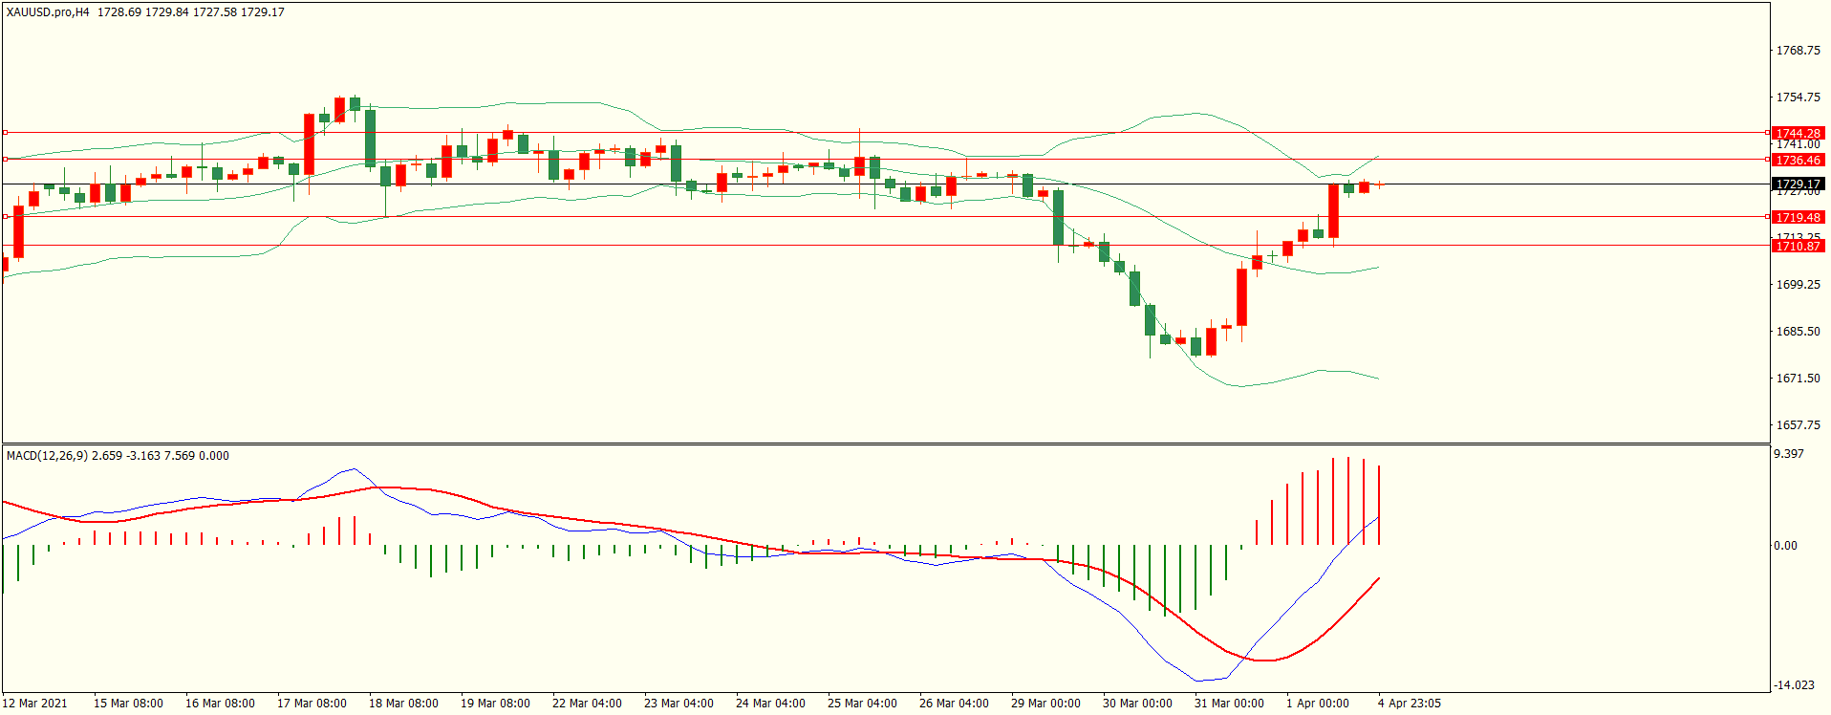Image resolution: width=1831 pixels, height=715 pixels.
Task: Click the 31 Mar 00:00 time label
Action: click(x=1229, y=704)
